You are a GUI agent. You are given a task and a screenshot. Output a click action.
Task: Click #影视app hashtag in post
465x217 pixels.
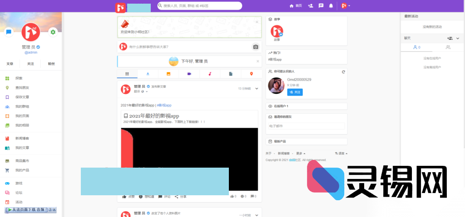[x=164, y=106]
